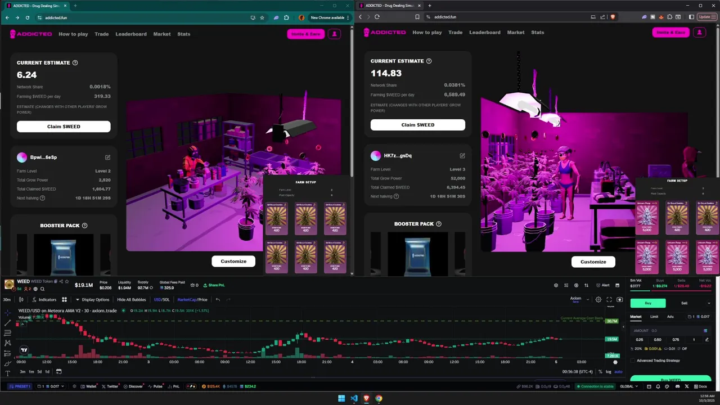
Task: Add WEED token to favorites star
Action: pos(67,281)
